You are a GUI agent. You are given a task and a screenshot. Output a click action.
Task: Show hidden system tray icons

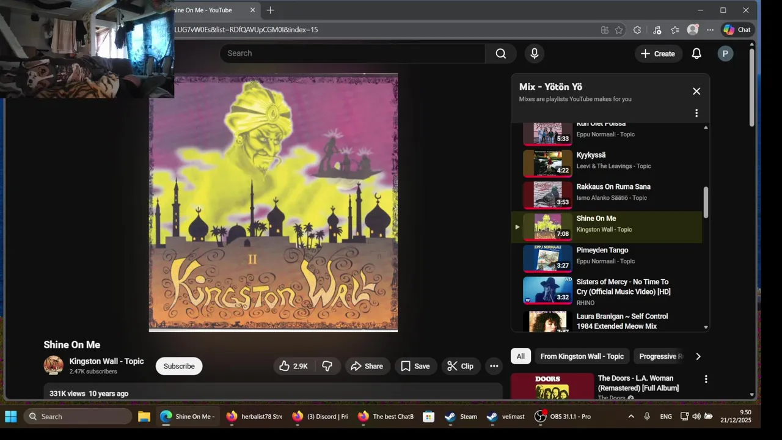(x=631, y=417)
